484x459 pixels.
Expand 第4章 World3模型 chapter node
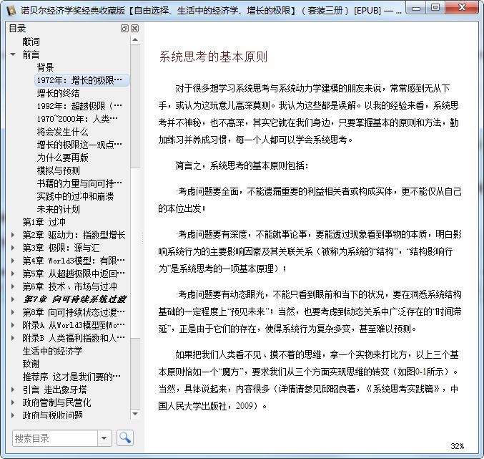(13, 261)
